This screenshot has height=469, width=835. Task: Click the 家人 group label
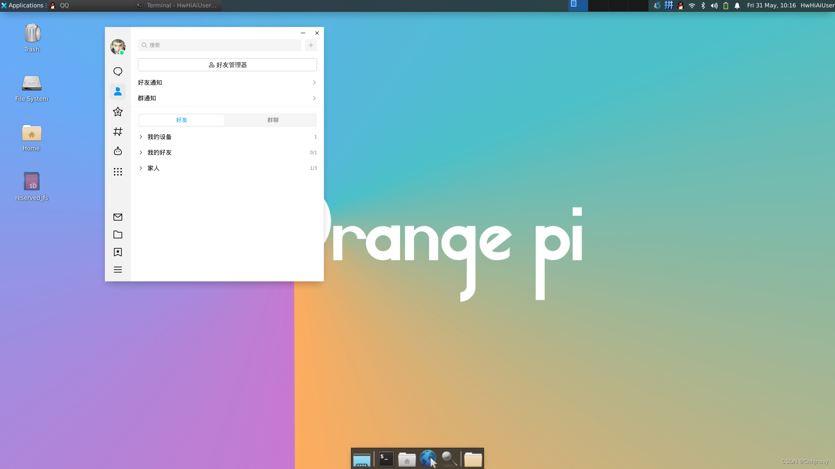[154, 168]
